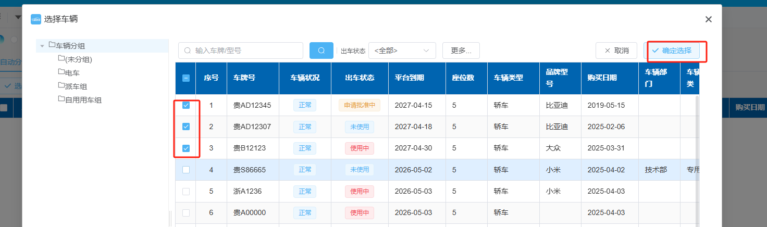Click the 申请批准中 status tag
This screenshot has height=227, width=767.
359,105
